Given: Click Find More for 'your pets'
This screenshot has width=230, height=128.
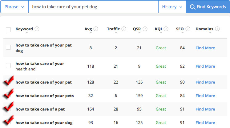Looking at the screenshot, I should click(x=205, y=96).
